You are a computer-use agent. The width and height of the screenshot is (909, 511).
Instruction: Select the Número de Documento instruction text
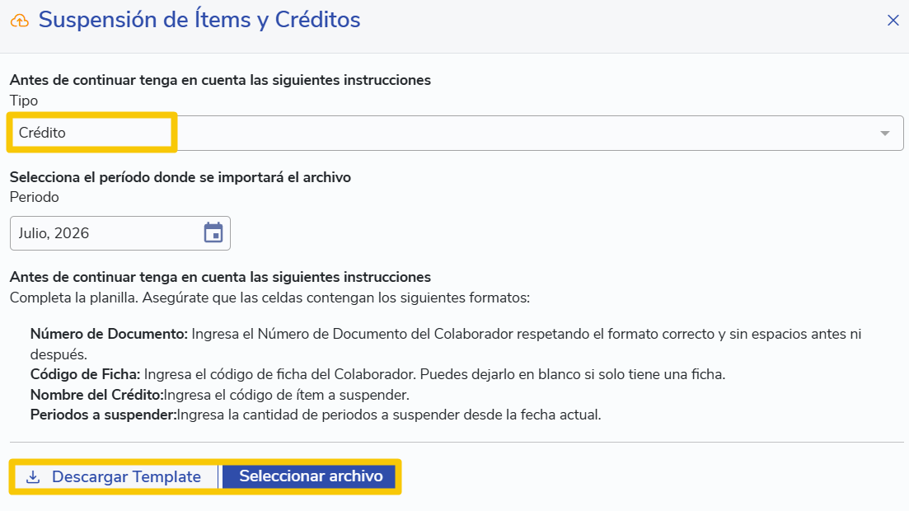(x=446, y=344)
